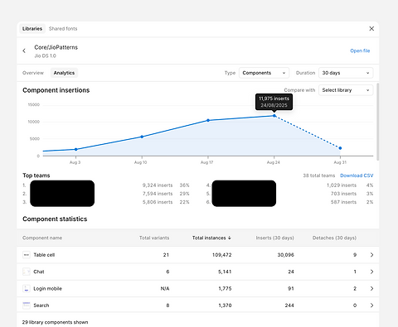
Task: Click the 38 total teams label
Action: tap(319, 176)
